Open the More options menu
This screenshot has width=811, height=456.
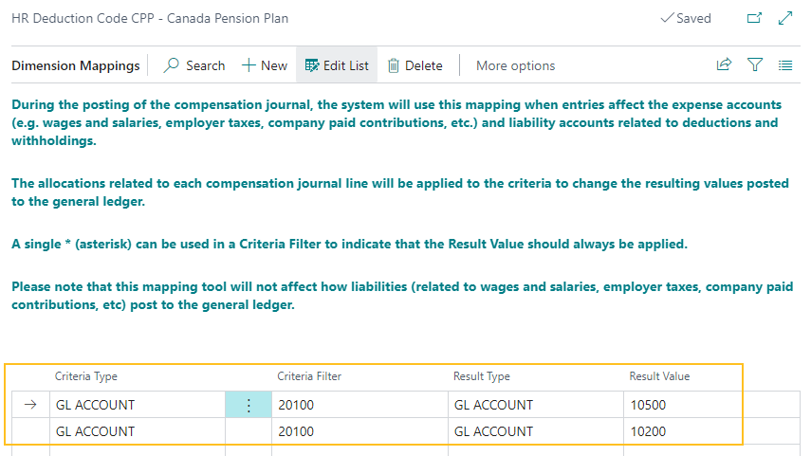click(x=515, y=65)
